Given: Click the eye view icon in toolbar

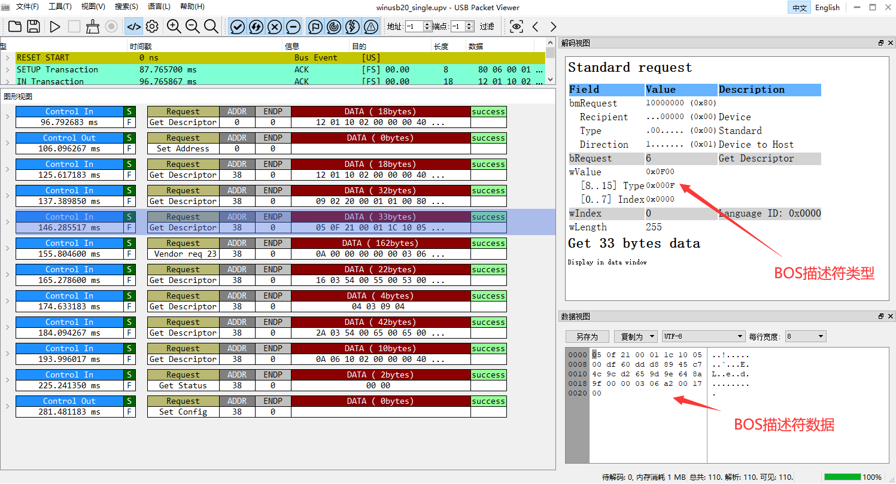Looking at the screenshot, I should 517,26.
